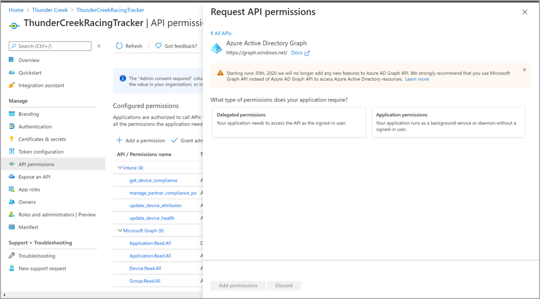Choose the Application permissions card
The width and height of the screenshot is (540, 299).
(x=448, y=122)
